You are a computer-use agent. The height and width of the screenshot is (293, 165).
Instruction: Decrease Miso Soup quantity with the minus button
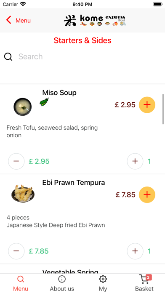16,161
